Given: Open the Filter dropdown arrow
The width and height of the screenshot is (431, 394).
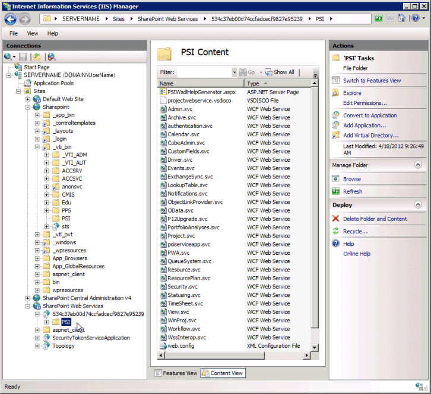Looking at the screenshot, I should coord(234,72).
